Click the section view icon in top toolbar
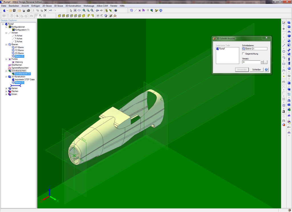The width and height of the screenshot is (292, 212). pyautogui.click(x=152, y=11)
